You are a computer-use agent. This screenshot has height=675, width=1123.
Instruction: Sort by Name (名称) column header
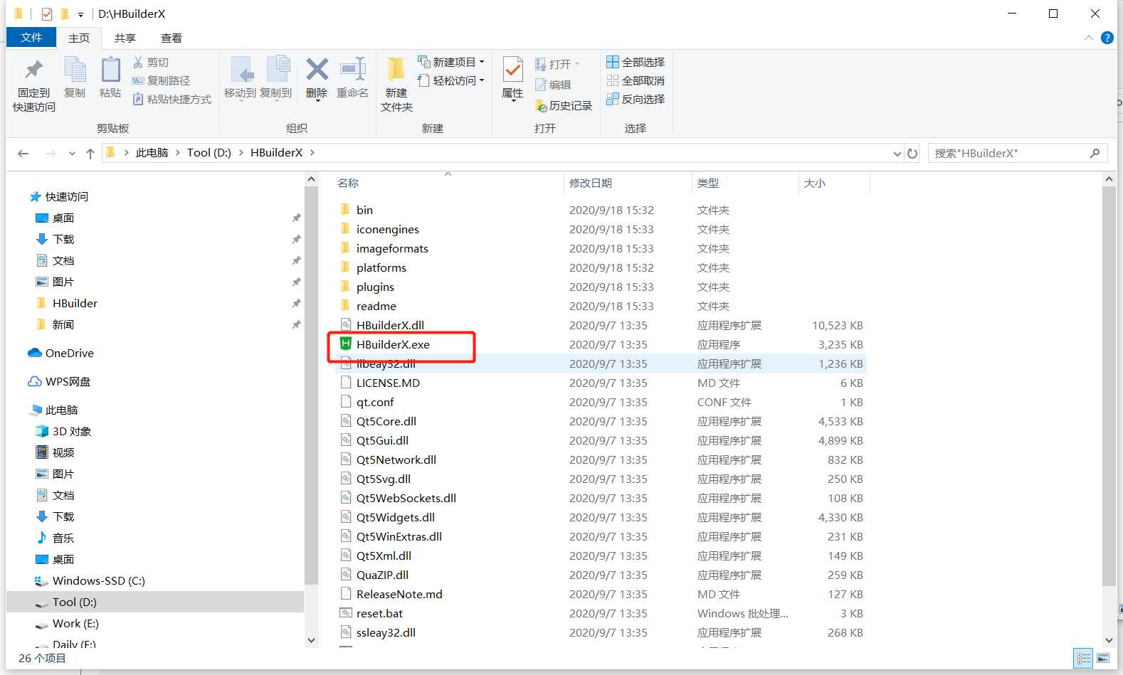coord(348,183)
